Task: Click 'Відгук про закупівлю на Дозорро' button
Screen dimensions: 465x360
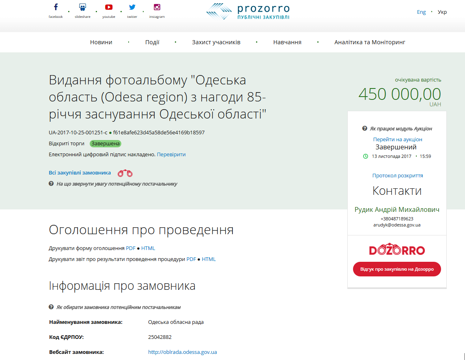Action: [397, 269]
